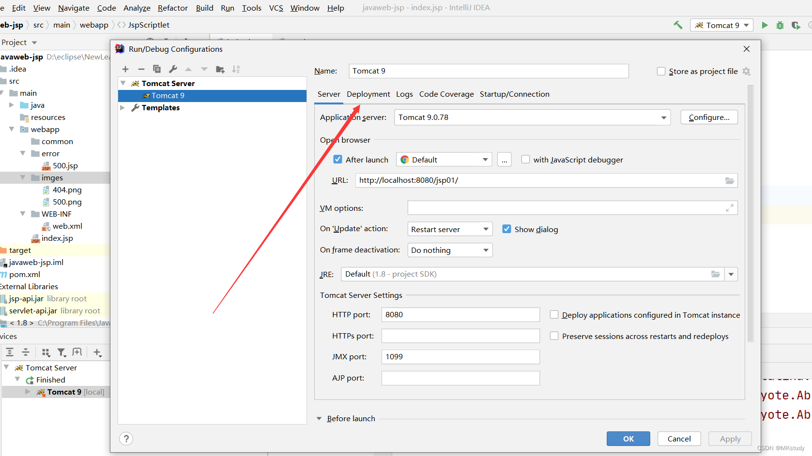Toggle Store as project file checkbox
The image size is (812, 456).
point(661,71)
